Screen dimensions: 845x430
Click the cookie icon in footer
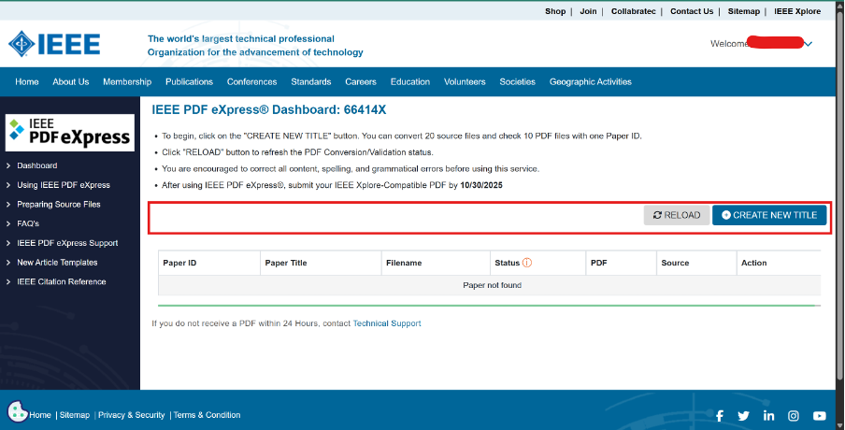tap(17, 411)
